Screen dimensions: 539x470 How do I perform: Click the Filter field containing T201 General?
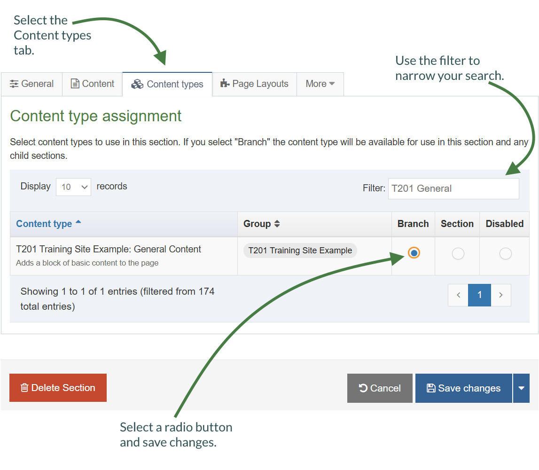pyautogui.click(x=453, y=188)
